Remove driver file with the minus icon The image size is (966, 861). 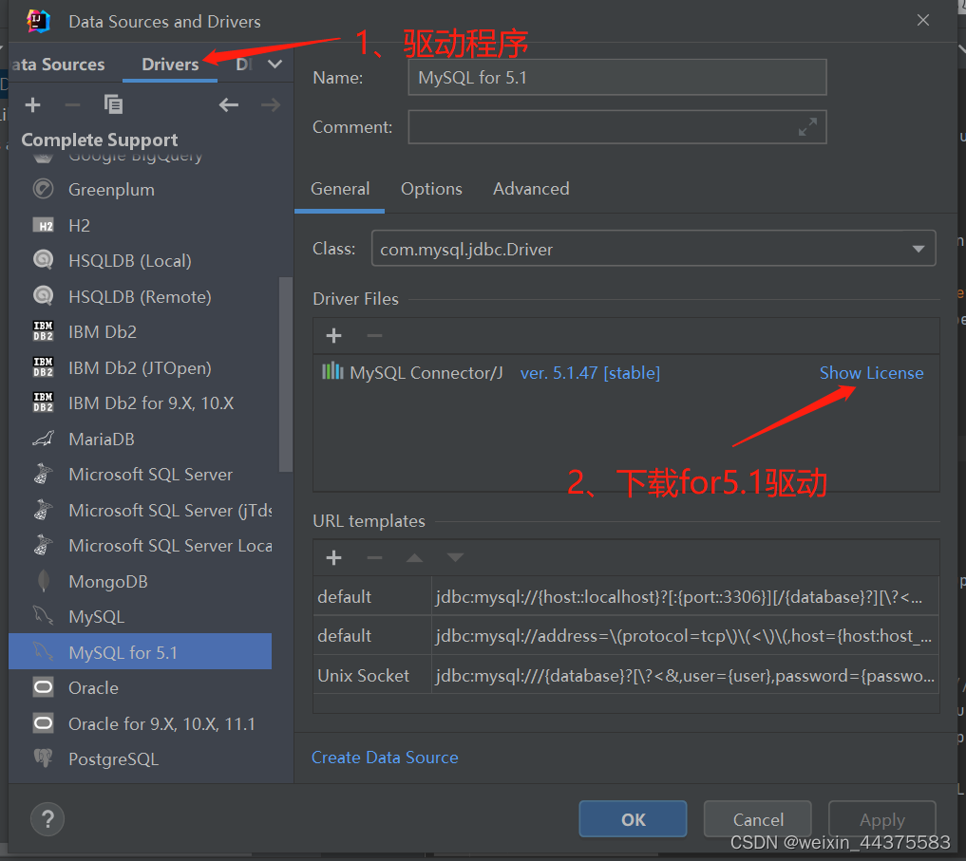click(x=374, y=336)
